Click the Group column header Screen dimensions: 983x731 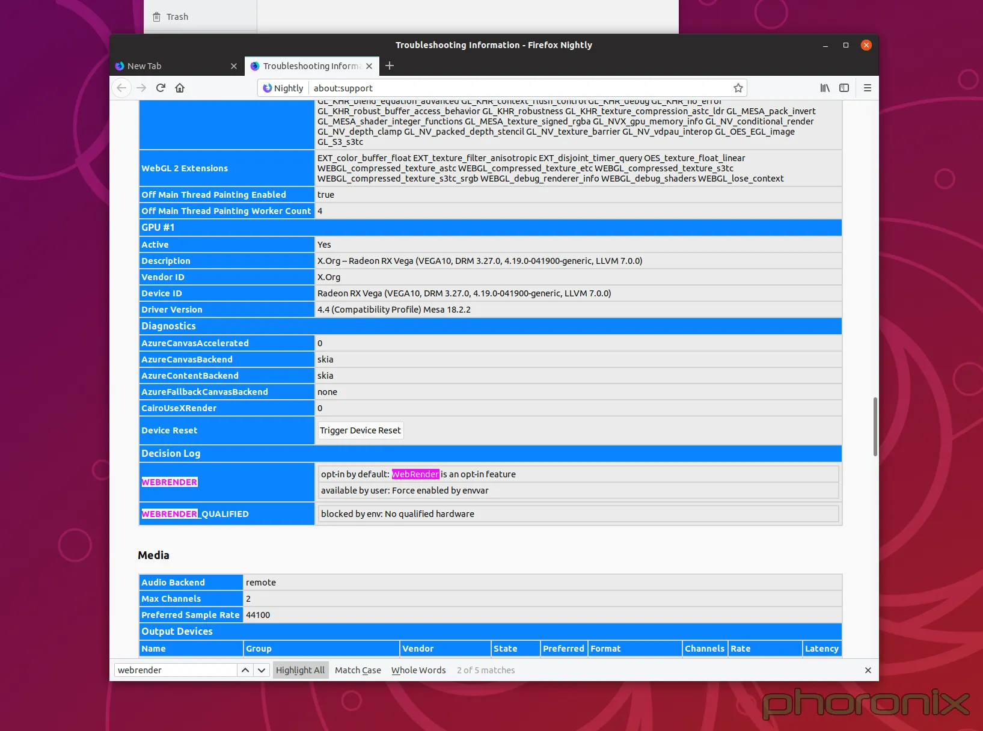(x=322, y=649)
